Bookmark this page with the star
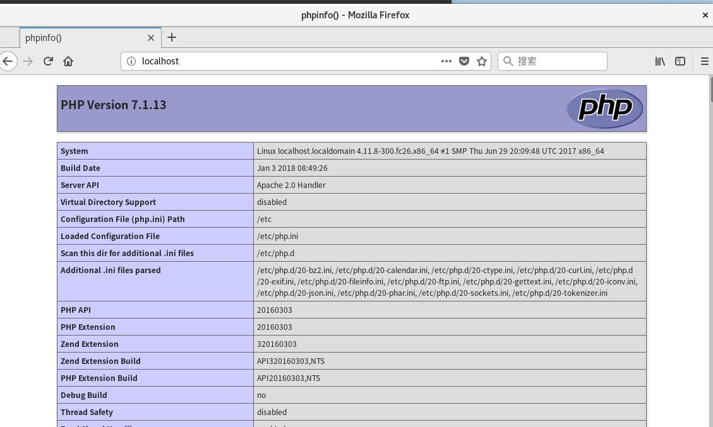Viewport: 713px width, 427px height. 482,61
